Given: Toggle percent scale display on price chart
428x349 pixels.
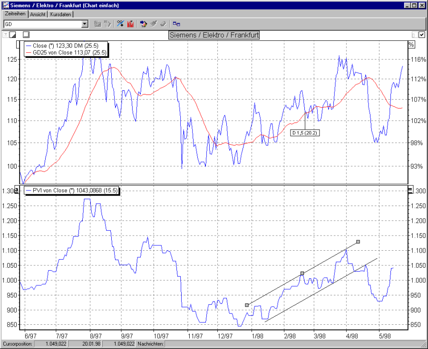Looking at the screenshot, I should tap(411, 44).
